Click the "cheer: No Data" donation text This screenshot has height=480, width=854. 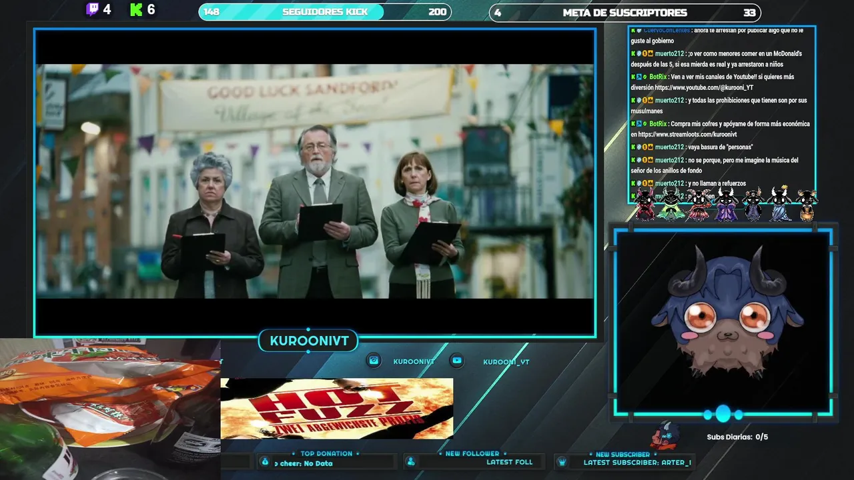pos(304,463)
